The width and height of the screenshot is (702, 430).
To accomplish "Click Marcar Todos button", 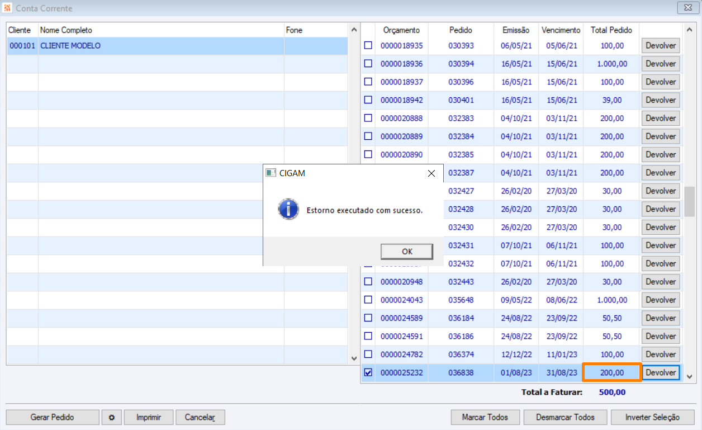I will pyautogui.click(x=485, y=417).
